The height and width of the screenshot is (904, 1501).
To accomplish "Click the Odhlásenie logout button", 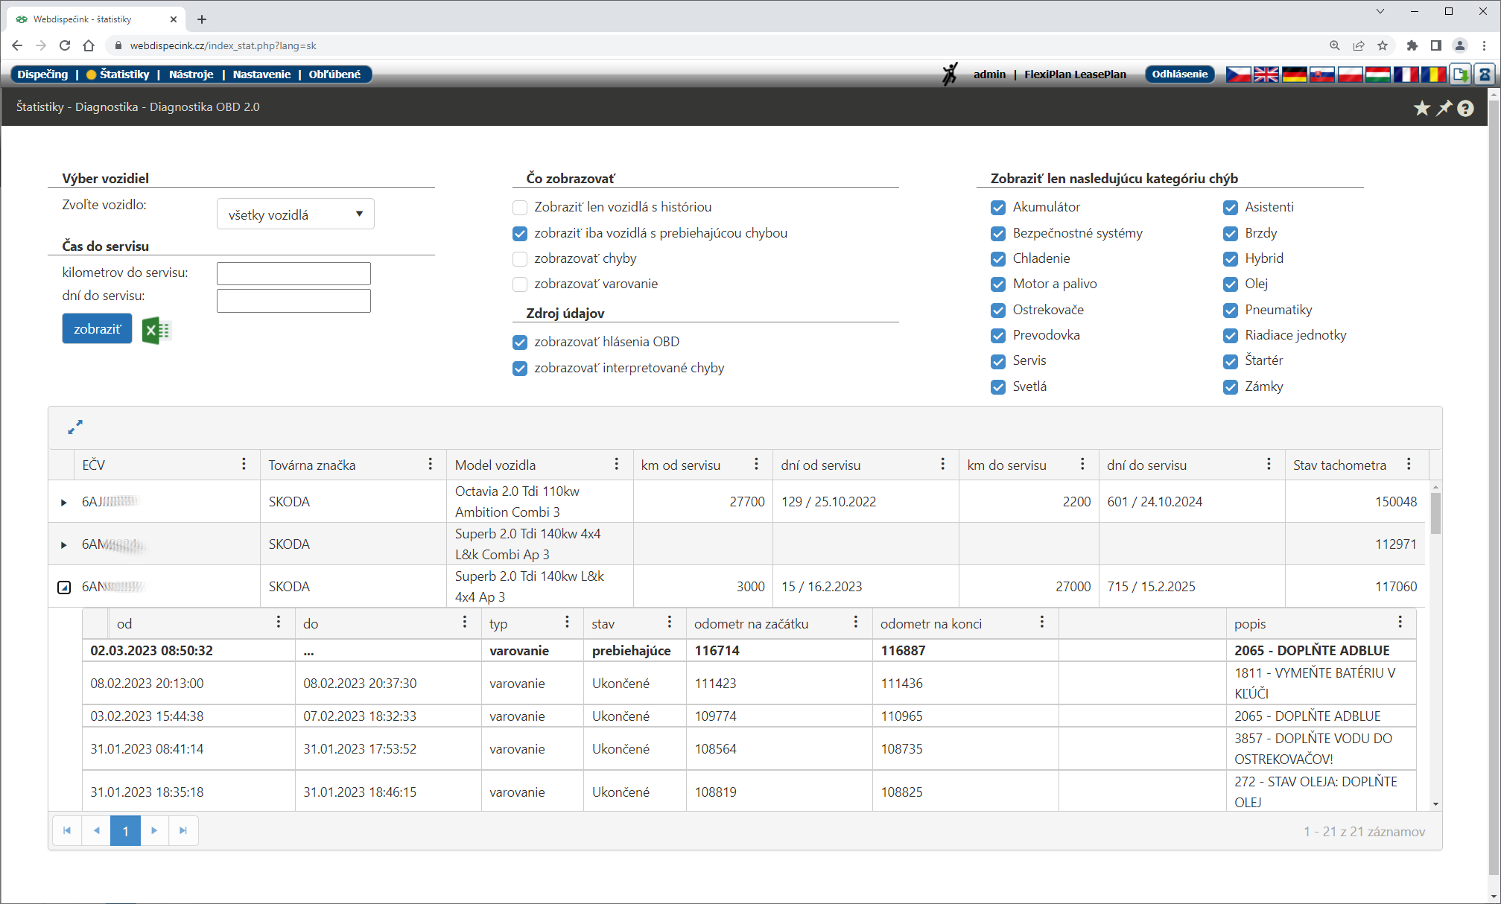I will tap(1179, 74).
